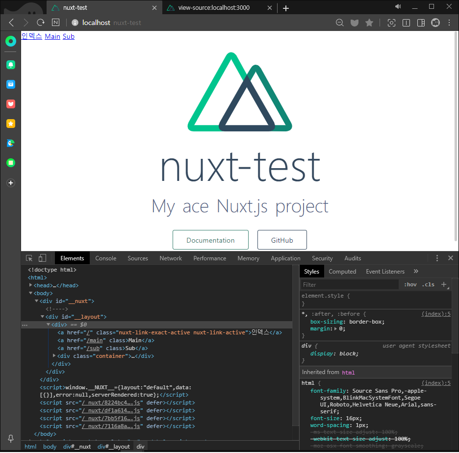Viewport: 459px width, 453px height.
Task: Open DevTools more options menu
Action: (x=437, y=258)
